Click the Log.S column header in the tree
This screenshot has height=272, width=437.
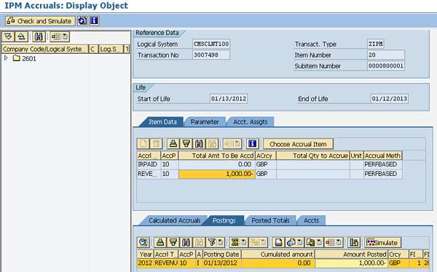111,49
